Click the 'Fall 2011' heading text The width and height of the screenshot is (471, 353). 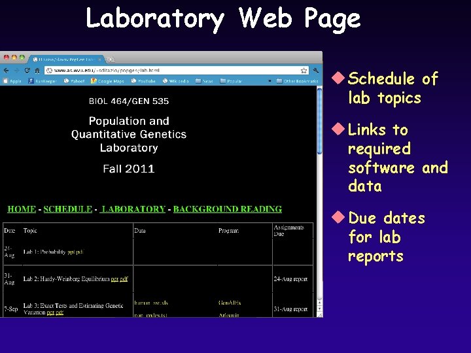coord(129,169)
